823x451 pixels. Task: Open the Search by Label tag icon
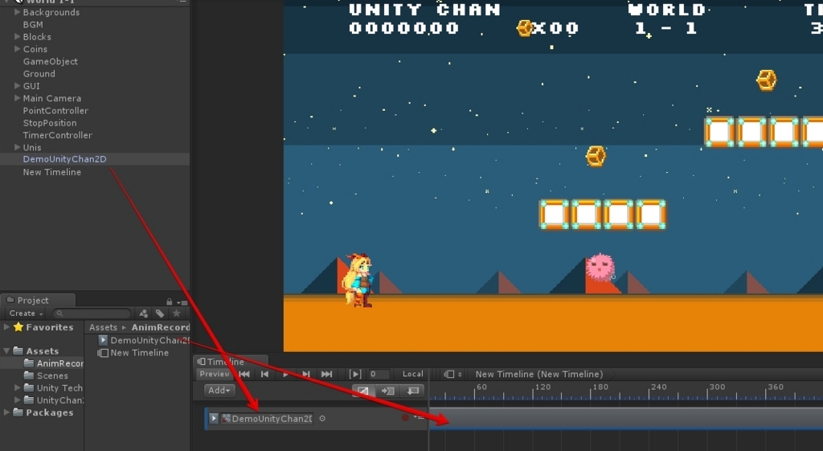click(160, 314)
